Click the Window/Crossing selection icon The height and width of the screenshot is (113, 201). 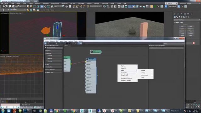click(x=38, y=6)
